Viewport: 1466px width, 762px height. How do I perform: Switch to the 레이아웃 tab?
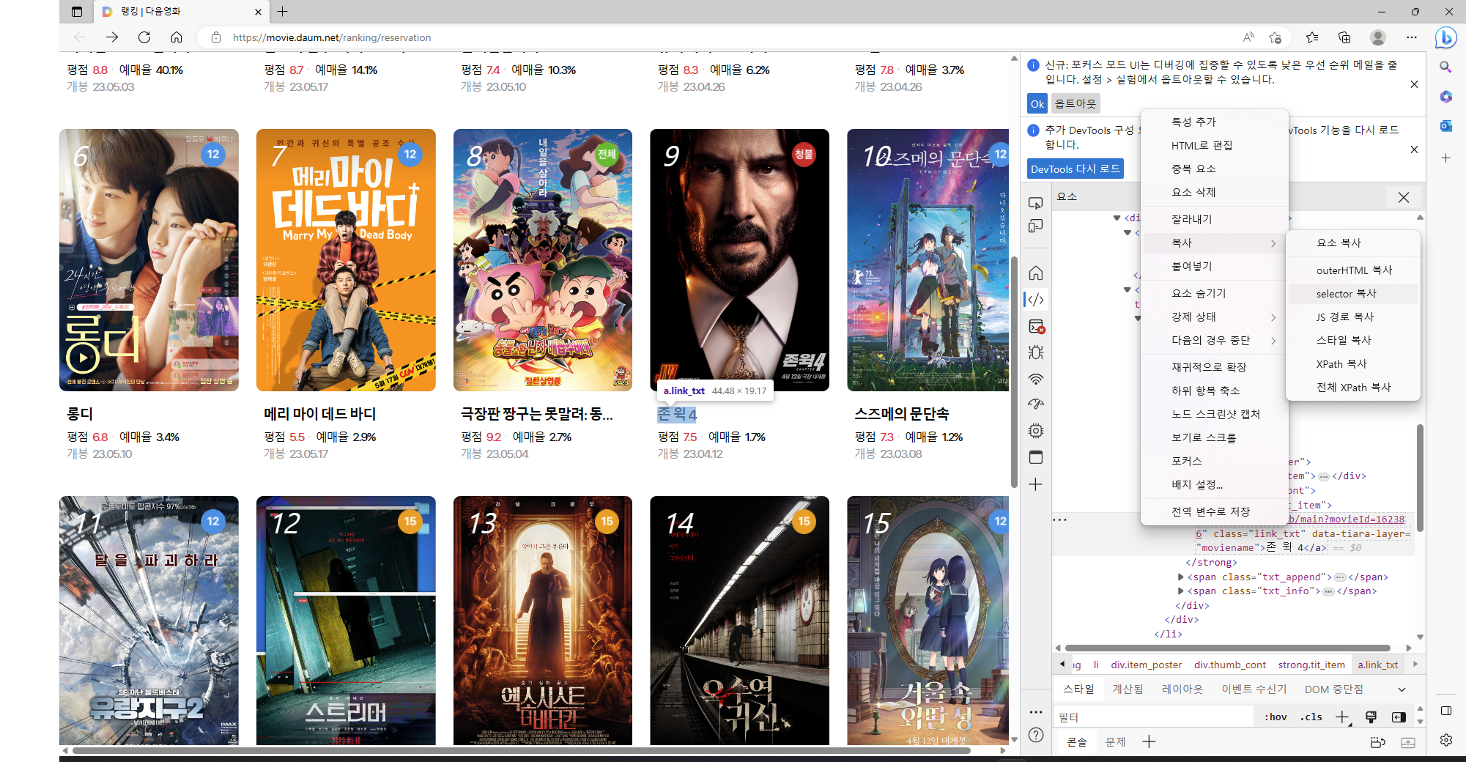click(1182, 689)
